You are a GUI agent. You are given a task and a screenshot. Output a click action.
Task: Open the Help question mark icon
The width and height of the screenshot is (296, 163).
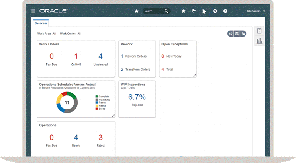[x=225, y=11]
